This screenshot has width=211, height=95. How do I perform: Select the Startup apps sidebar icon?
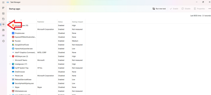tap(3, 24)
